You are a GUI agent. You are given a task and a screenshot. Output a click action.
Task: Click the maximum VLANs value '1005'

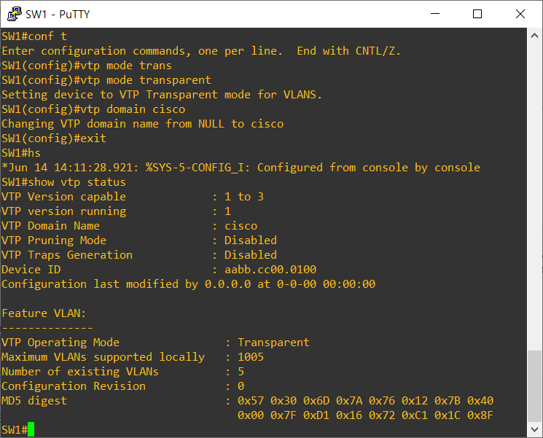[251, 357]
